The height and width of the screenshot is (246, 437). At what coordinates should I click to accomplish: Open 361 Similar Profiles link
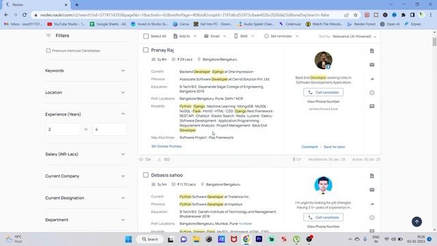click(167, 146)
